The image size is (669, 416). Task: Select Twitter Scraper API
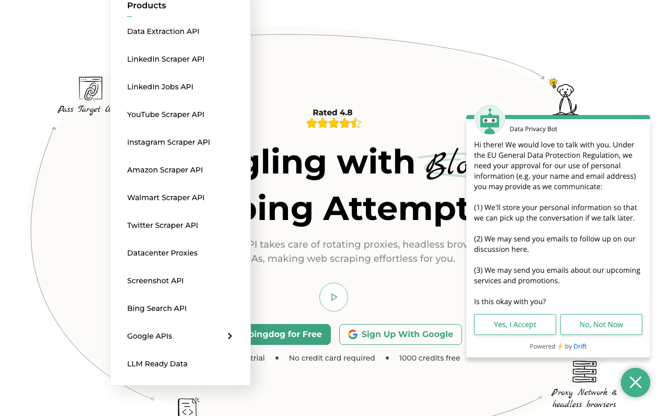click(x=163, y=225)
